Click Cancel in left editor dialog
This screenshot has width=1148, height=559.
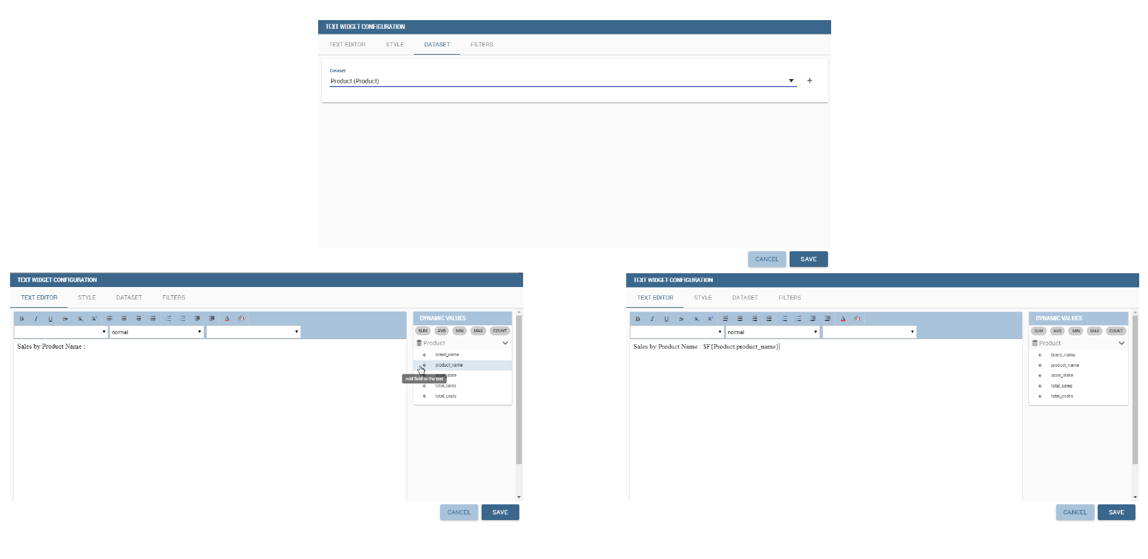pos(459,513)
